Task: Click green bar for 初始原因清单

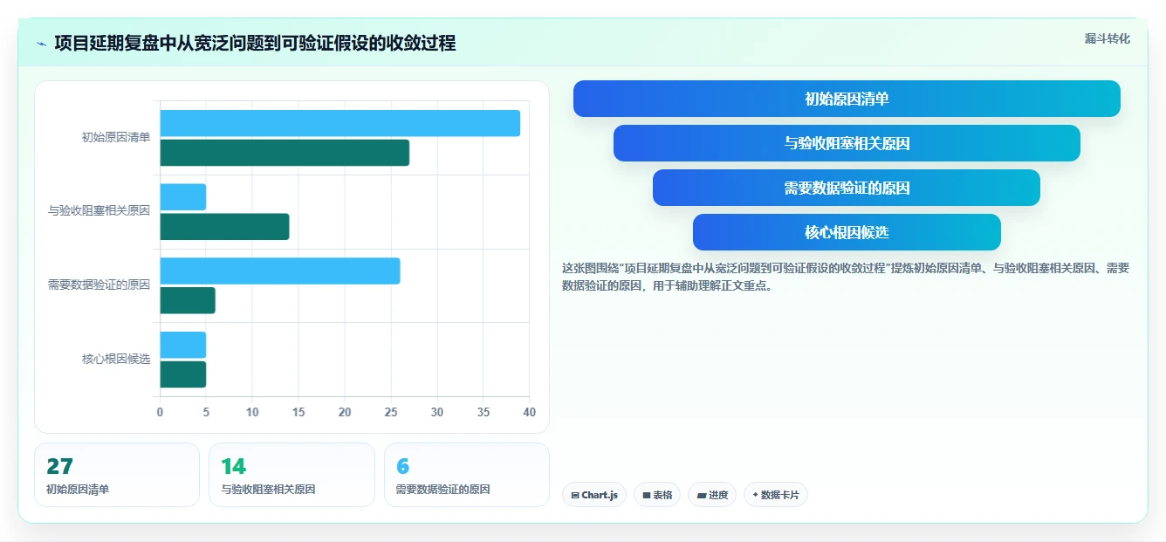Action: [x=285, y=153]
